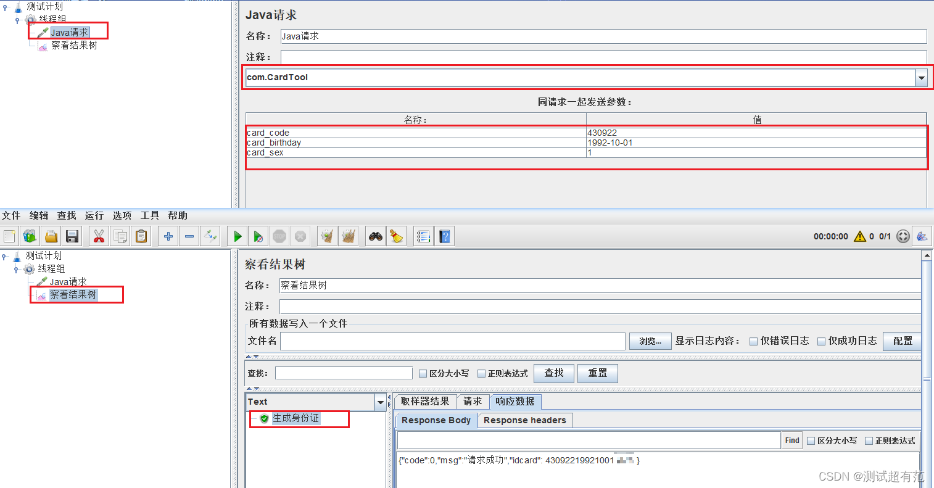The width and height of the screenshot is (934, 488).
Task: Click the Open file folder icon
Action: pyautogui.click(x=51, y=236)
